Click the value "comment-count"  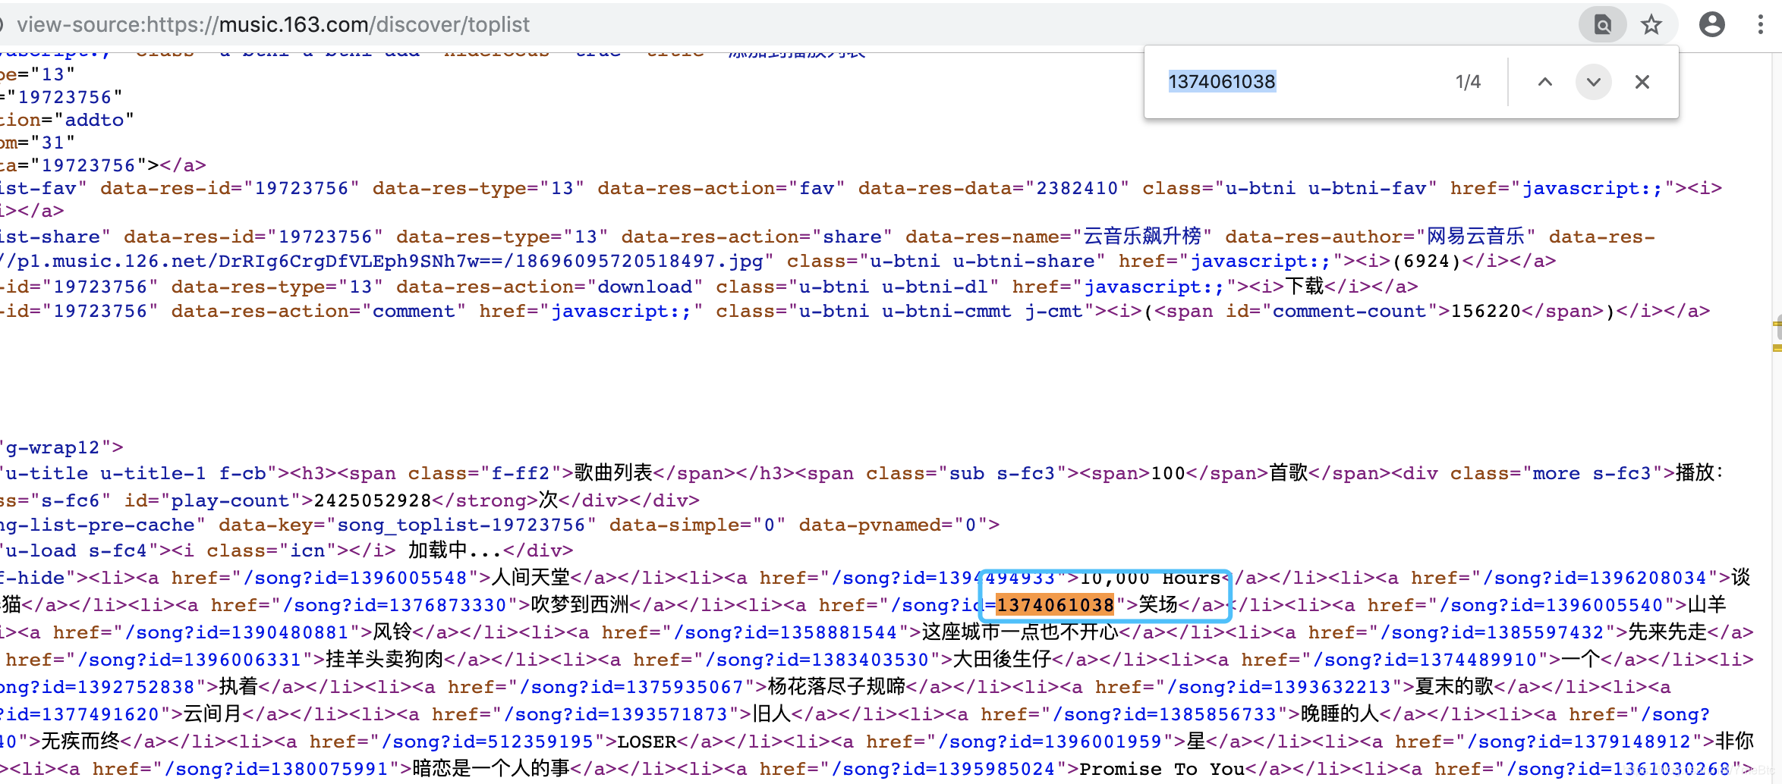pyautogui.click(x=1349, y=312)
